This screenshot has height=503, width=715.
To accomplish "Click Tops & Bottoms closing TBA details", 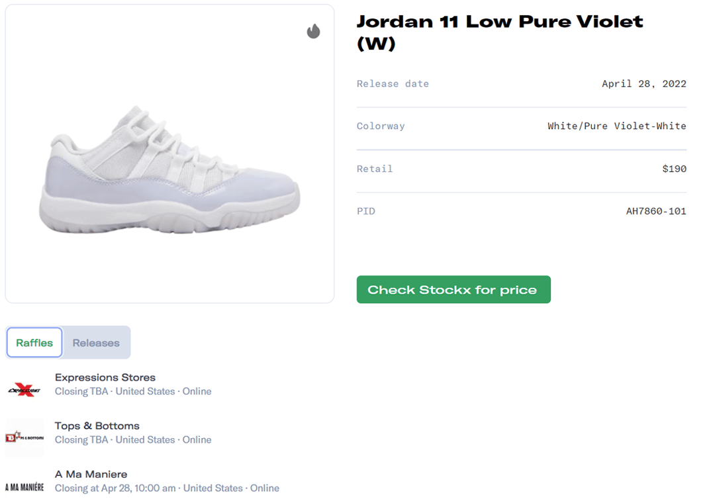I will click(x=133, y=440).
